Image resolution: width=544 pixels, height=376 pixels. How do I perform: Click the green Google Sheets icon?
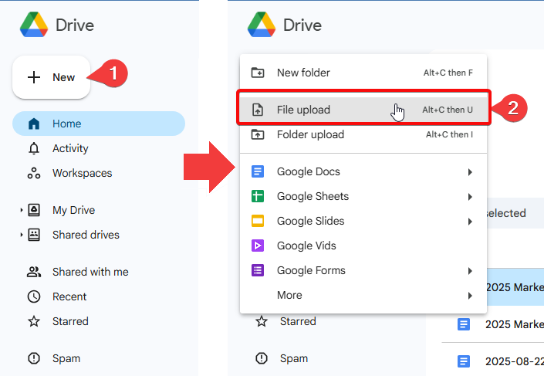point(258,196)
